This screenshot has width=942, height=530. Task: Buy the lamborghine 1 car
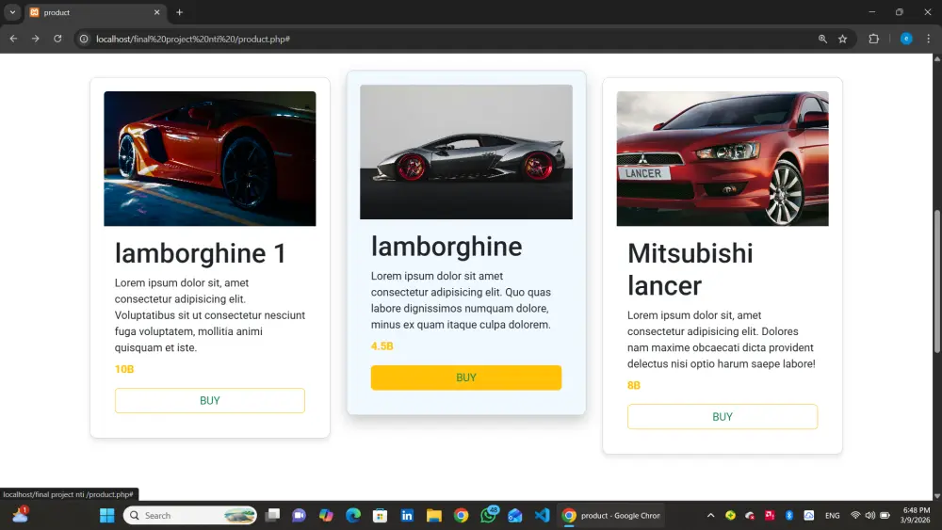(x=210, y=400)
